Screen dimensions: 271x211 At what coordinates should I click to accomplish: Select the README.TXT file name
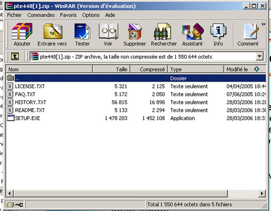click(30, 110)
